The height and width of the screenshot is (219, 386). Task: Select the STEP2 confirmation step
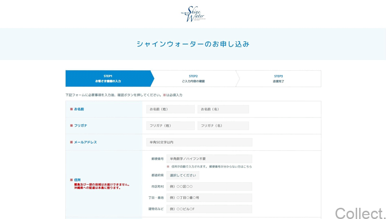point(193,79)
